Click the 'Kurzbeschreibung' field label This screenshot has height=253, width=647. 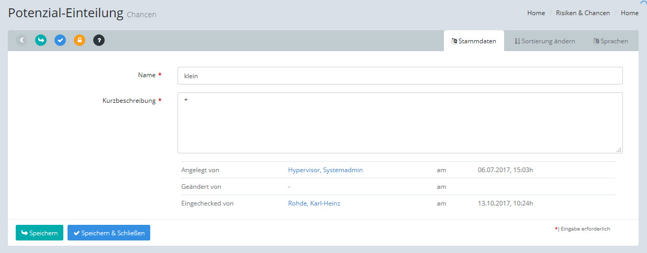pyautogui.click(x=129, y=101)
